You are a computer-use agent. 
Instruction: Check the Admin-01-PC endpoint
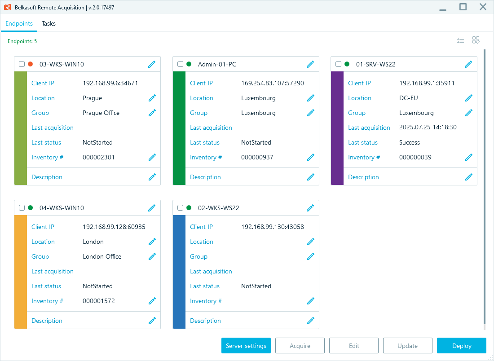pos(180,64)
